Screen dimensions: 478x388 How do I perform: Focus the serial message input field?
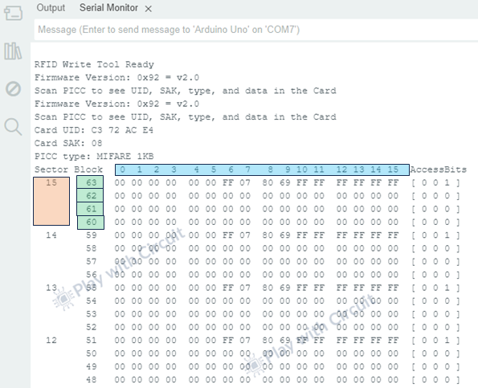pos(256,30)
